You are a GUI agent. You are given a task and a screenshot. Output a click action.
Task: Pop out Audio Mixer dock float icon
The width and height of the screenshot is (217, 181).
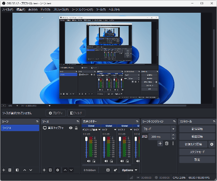137,122
